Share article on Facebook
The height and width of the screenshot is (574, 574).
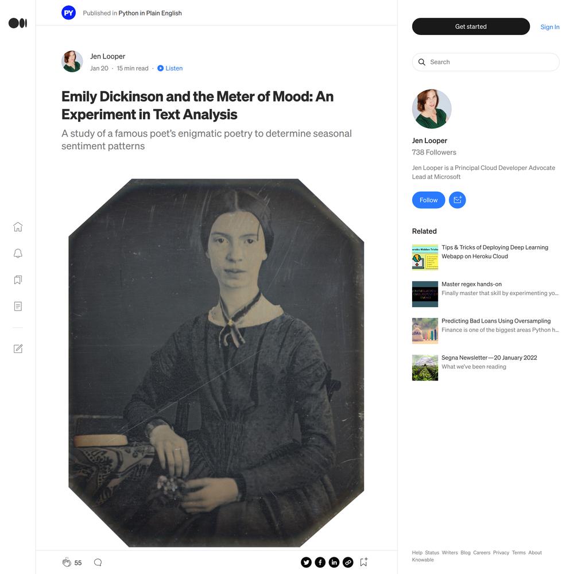pos(320,563)
